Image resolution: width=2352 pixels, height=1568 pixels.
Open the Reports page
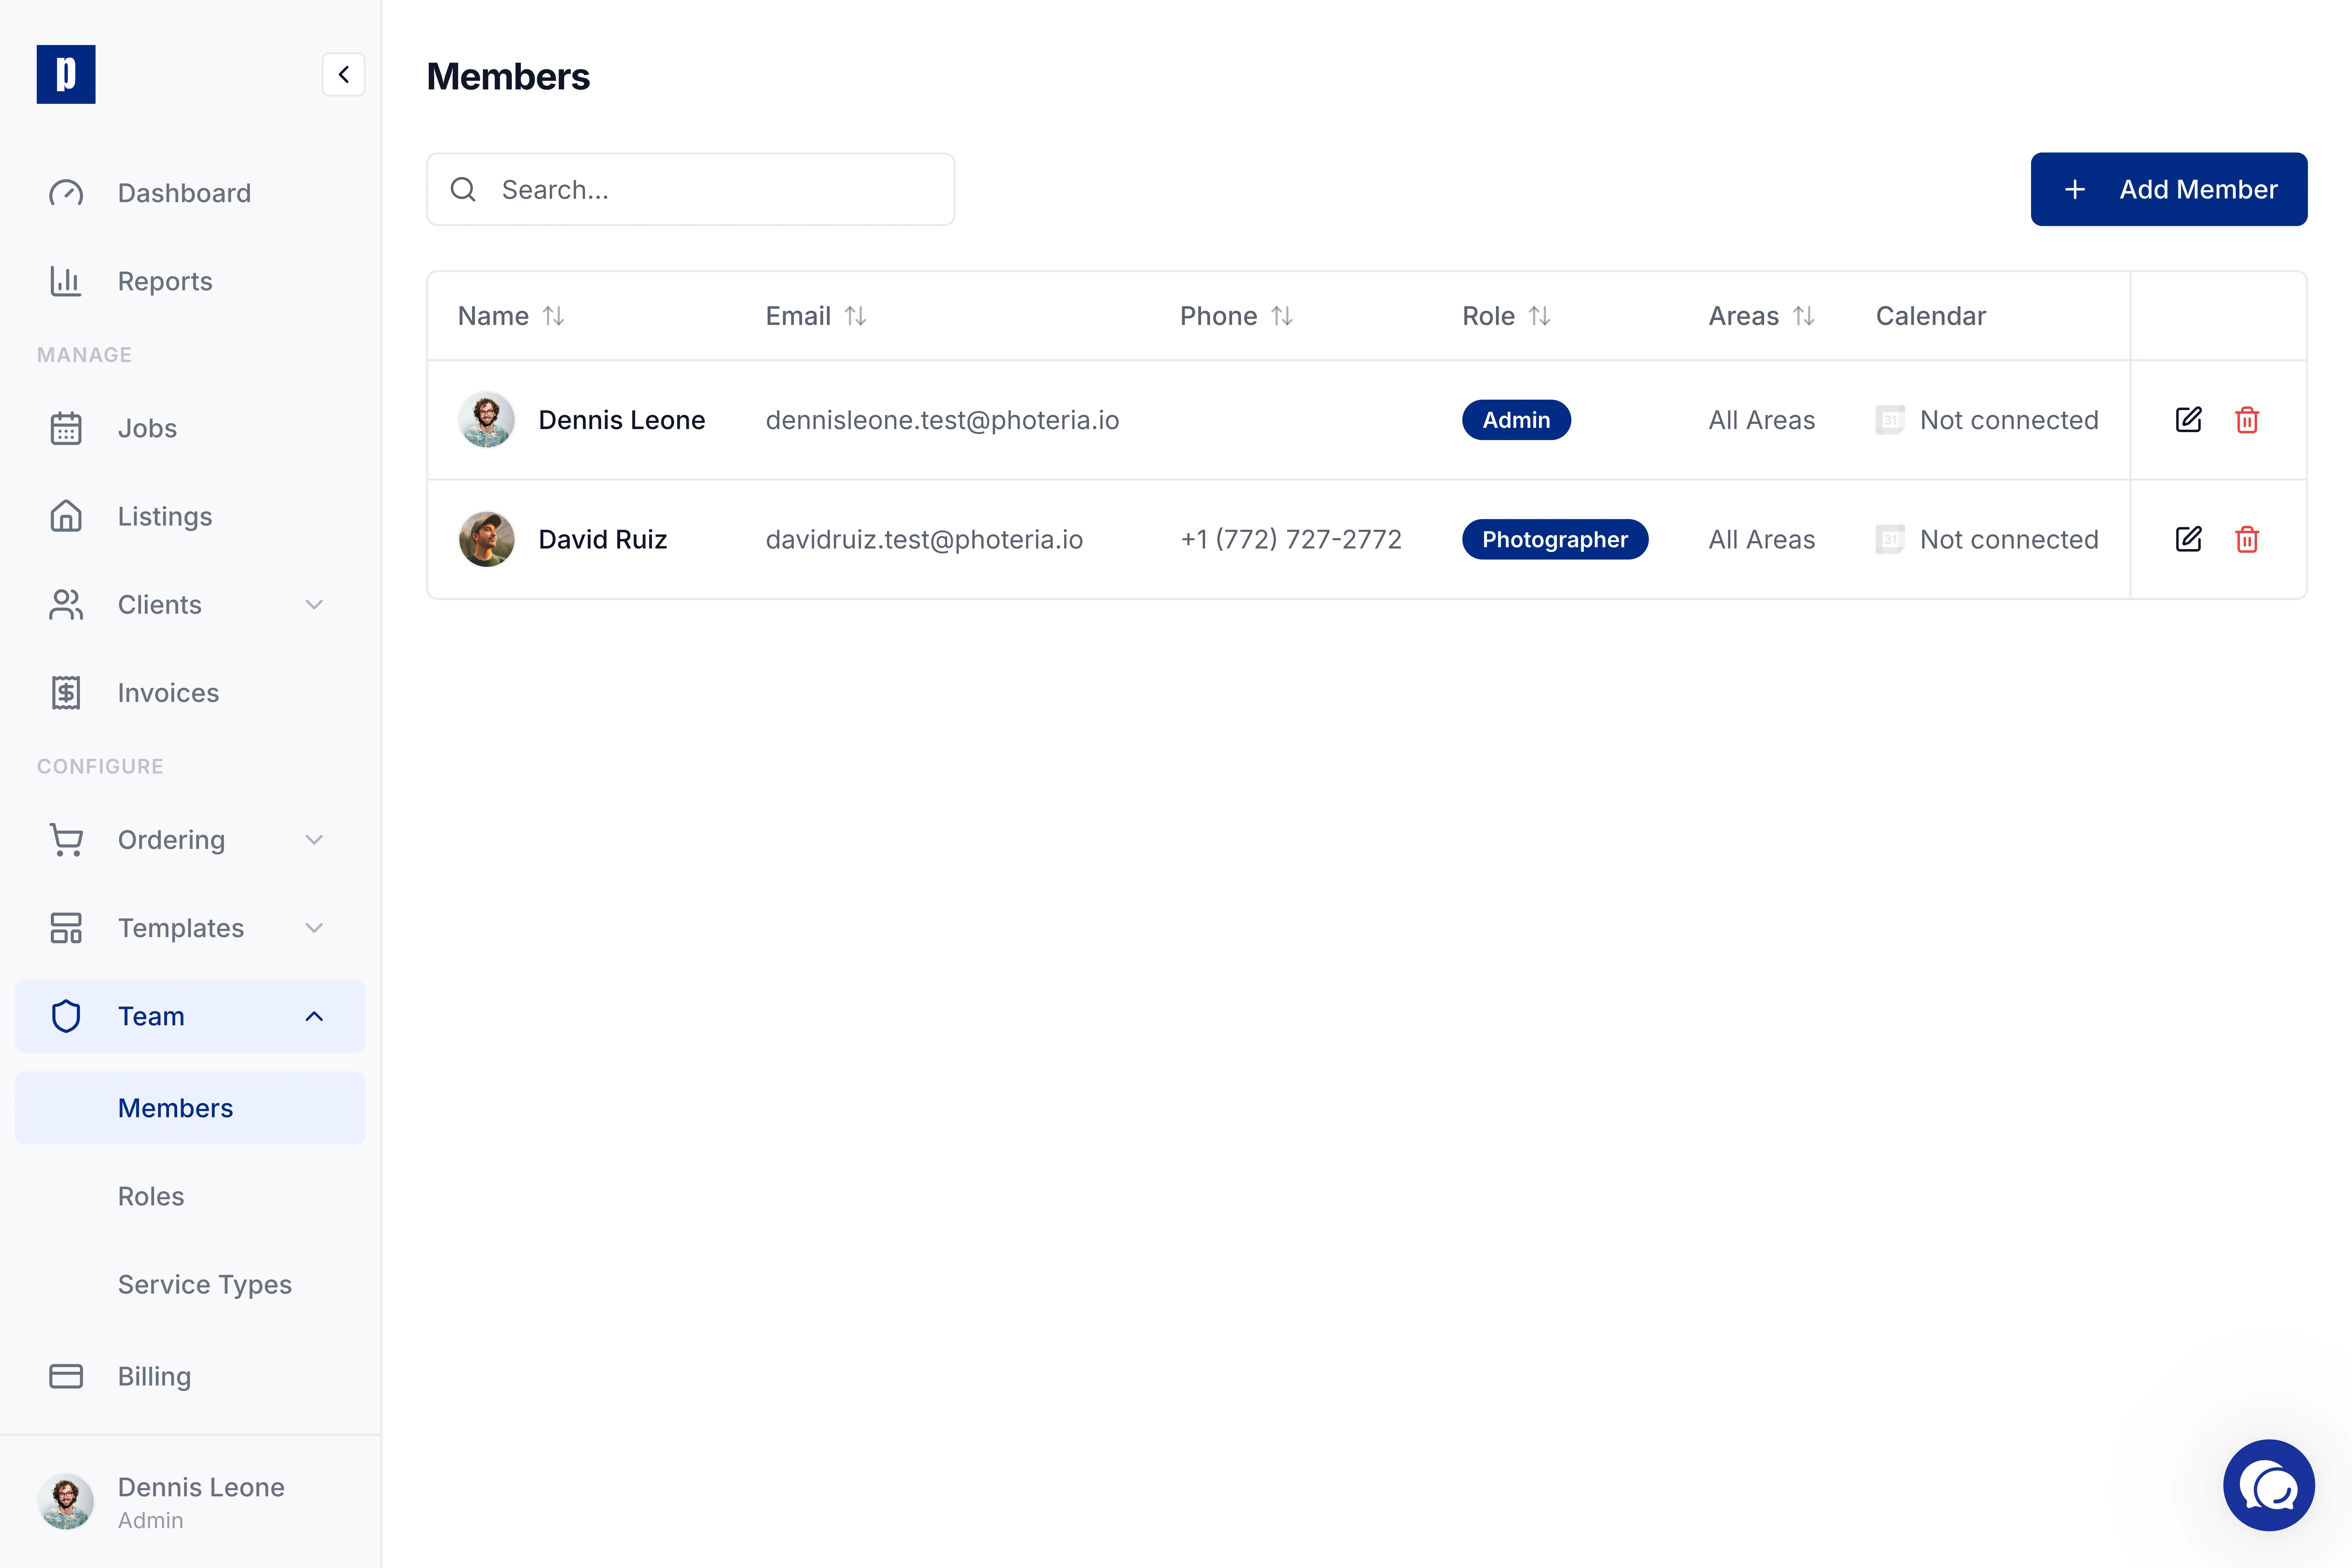point(190,281)
